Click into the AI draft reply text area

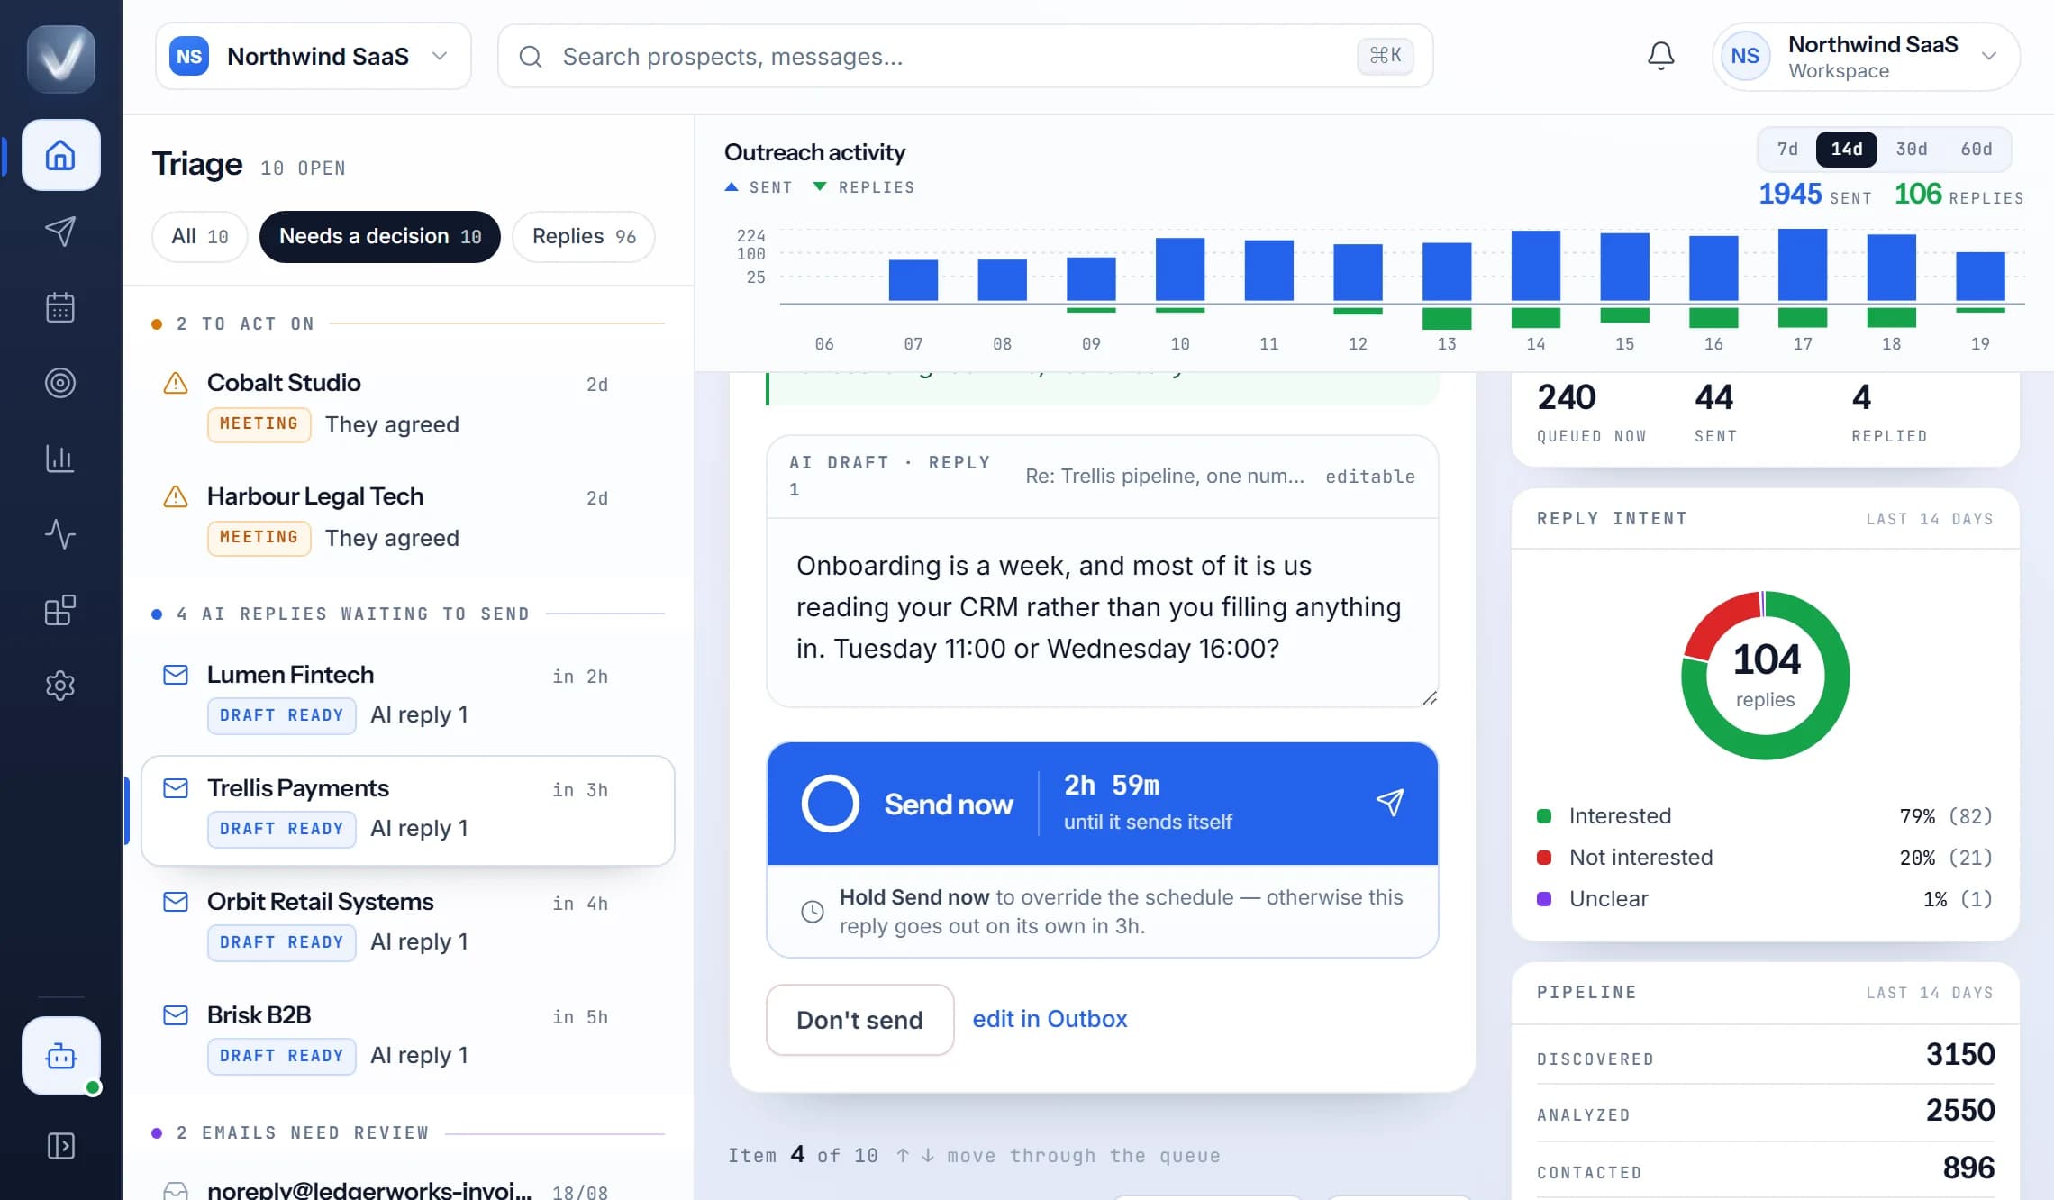pos(1103,613)
